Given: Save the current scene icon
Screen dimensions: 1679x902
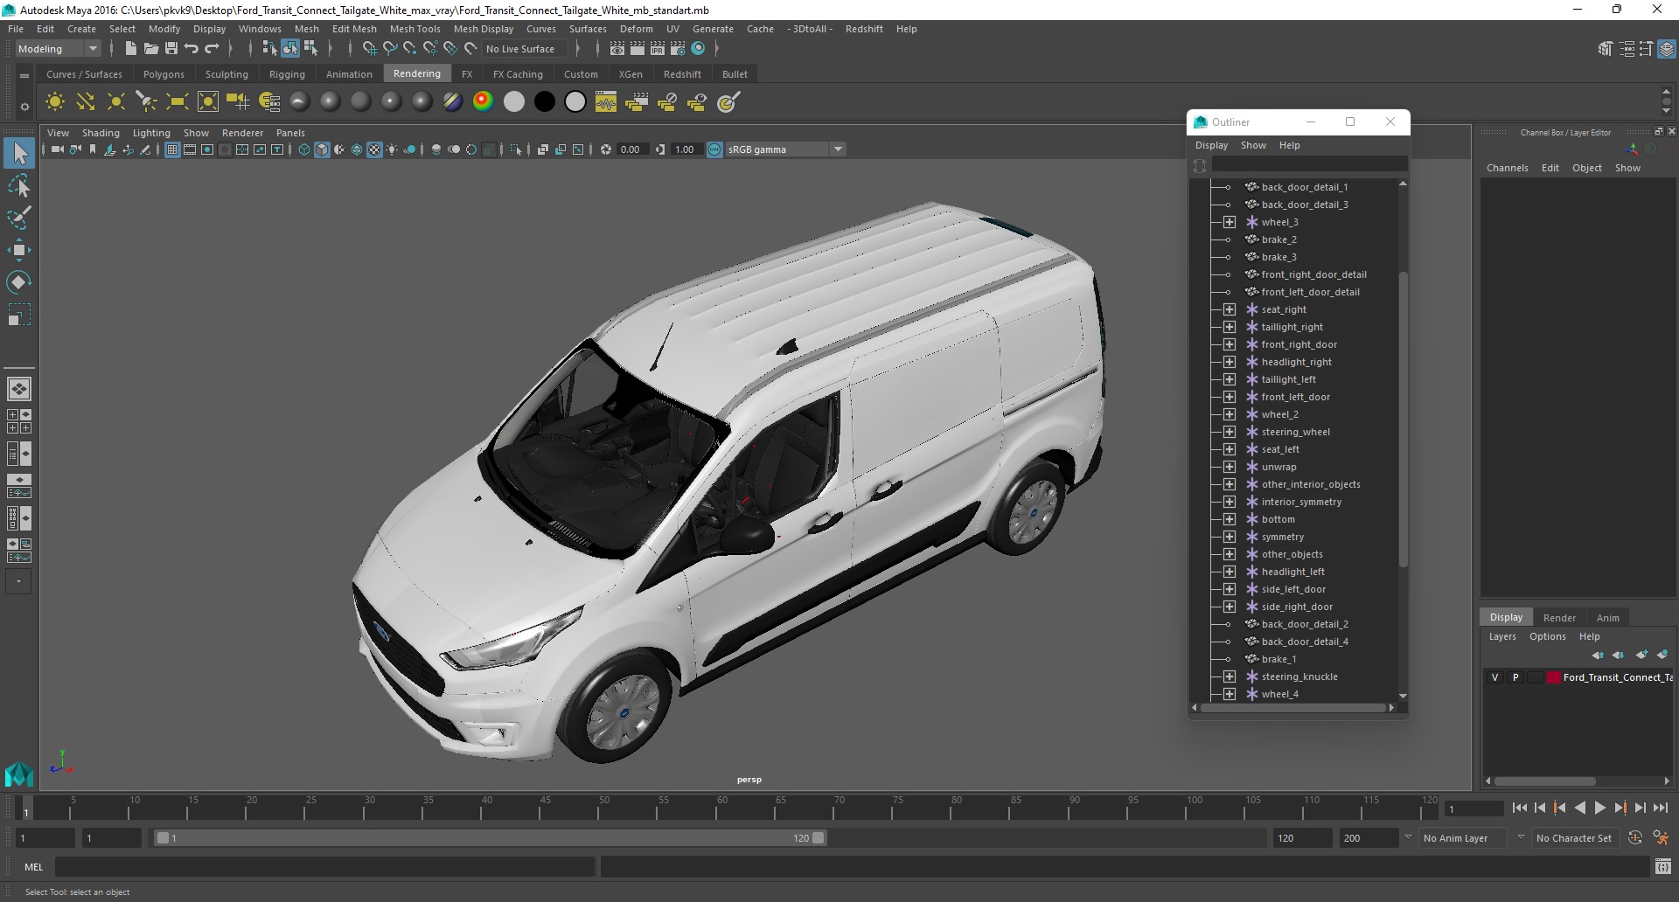Looking at the screenshot, I should pos(171,49).
